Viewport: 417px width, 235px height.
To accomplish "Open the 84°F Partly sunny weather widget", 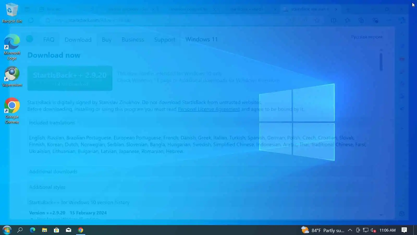I will click(323, 230).
